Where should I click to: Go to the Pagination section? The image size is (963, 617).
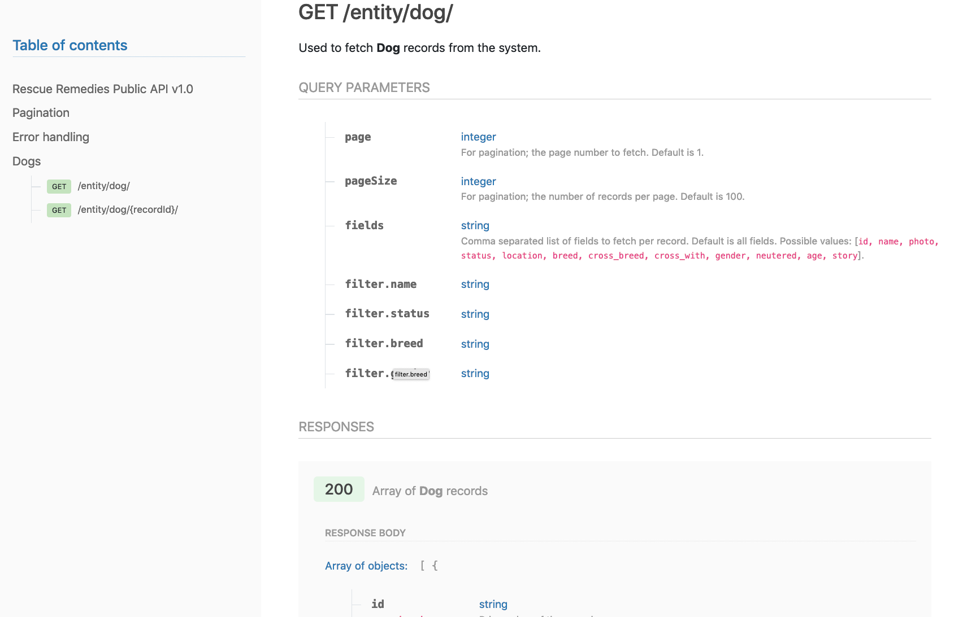click(41, 113)
